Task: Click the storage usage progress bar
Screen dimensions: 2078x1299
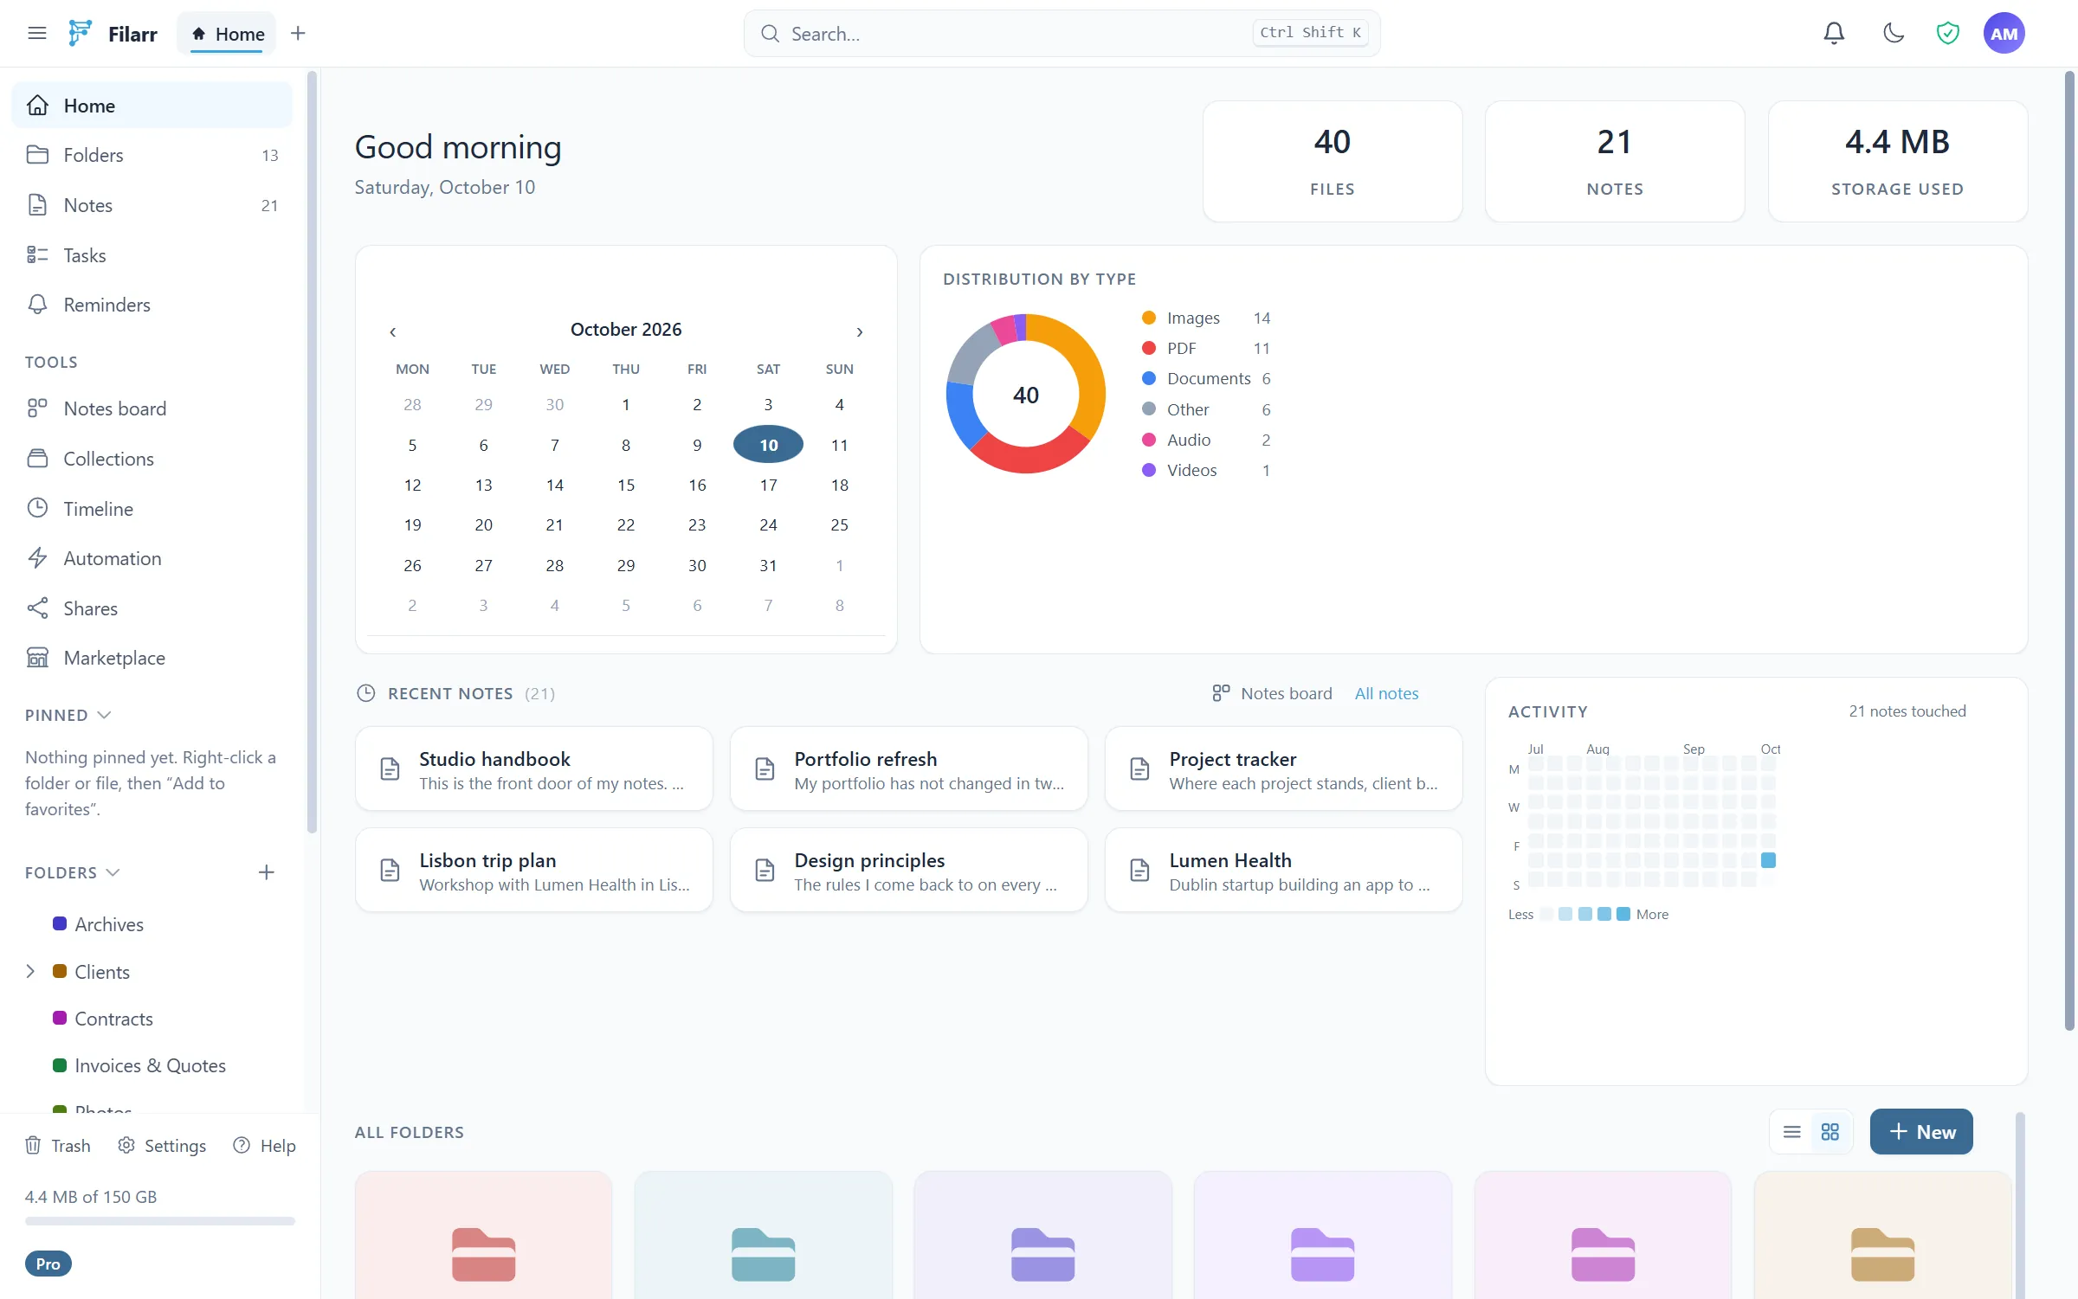Action: tap(159, 1221)
